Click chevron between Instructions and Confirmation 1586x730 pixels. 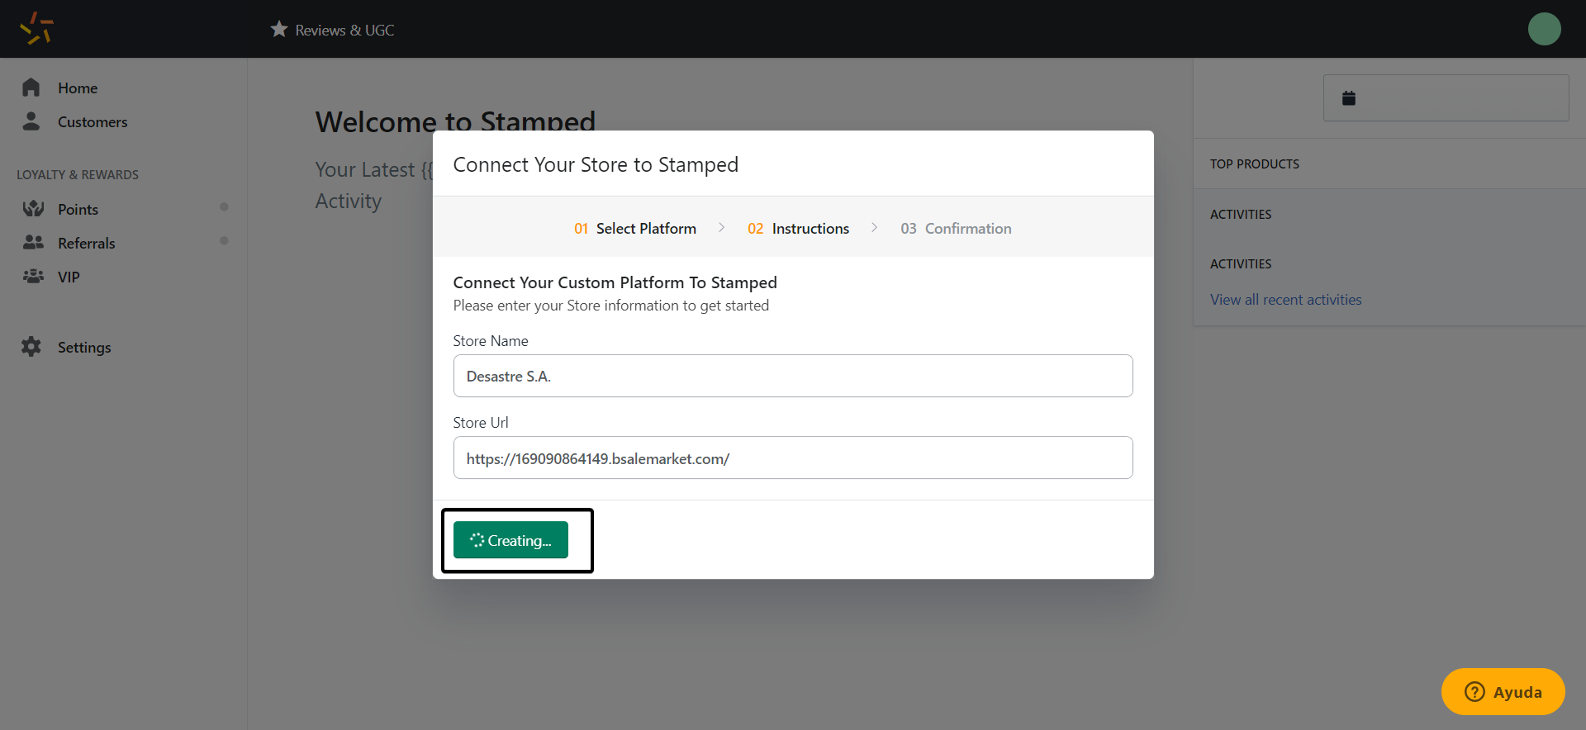pos(875,227)
